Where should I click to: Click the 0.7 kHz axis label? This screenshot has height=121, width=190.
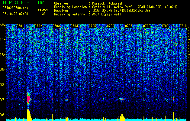click(x=3, y=100)
